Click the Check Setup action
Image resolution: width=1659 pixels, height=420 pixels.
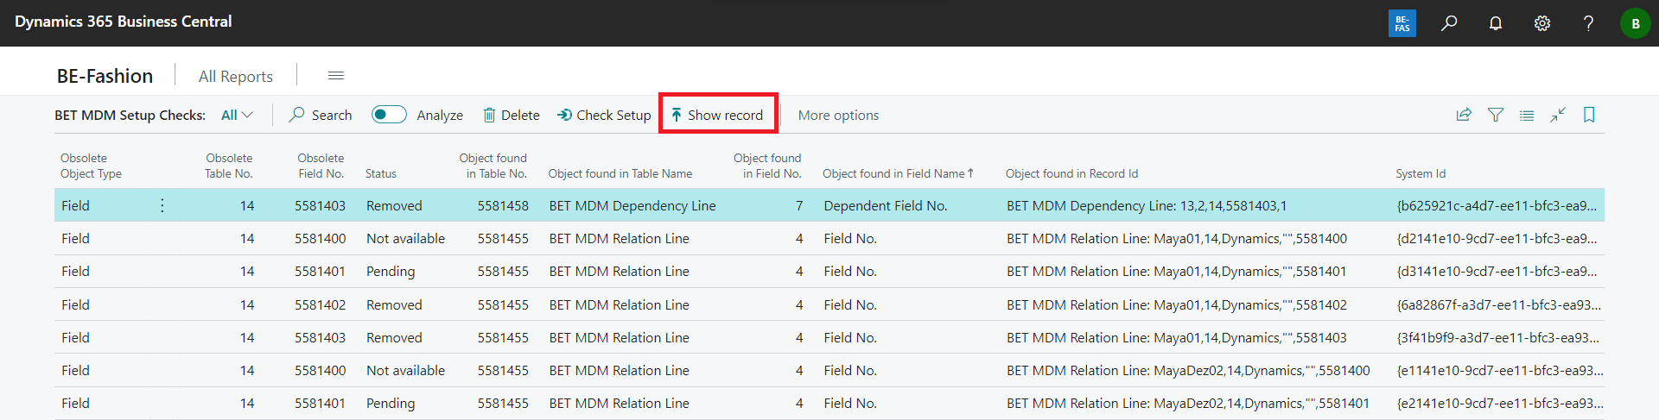click(604, 115)
